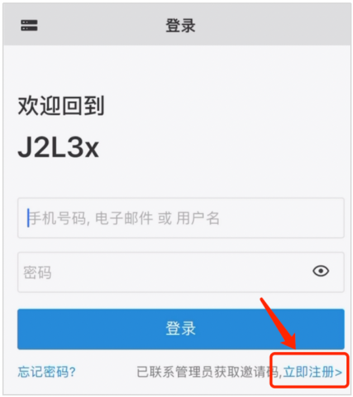The width and height of the screenshot is (353, 397).
Task: Focus the 密码 input field
Action: (x=181, y=272)
